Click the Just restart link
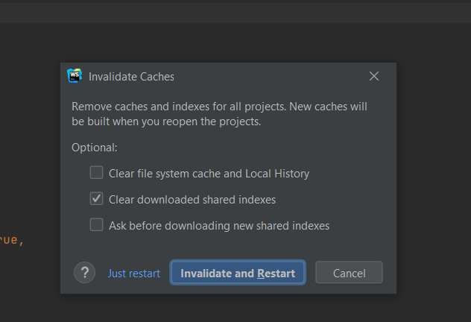471x322 pixels. tap(134, 273)
